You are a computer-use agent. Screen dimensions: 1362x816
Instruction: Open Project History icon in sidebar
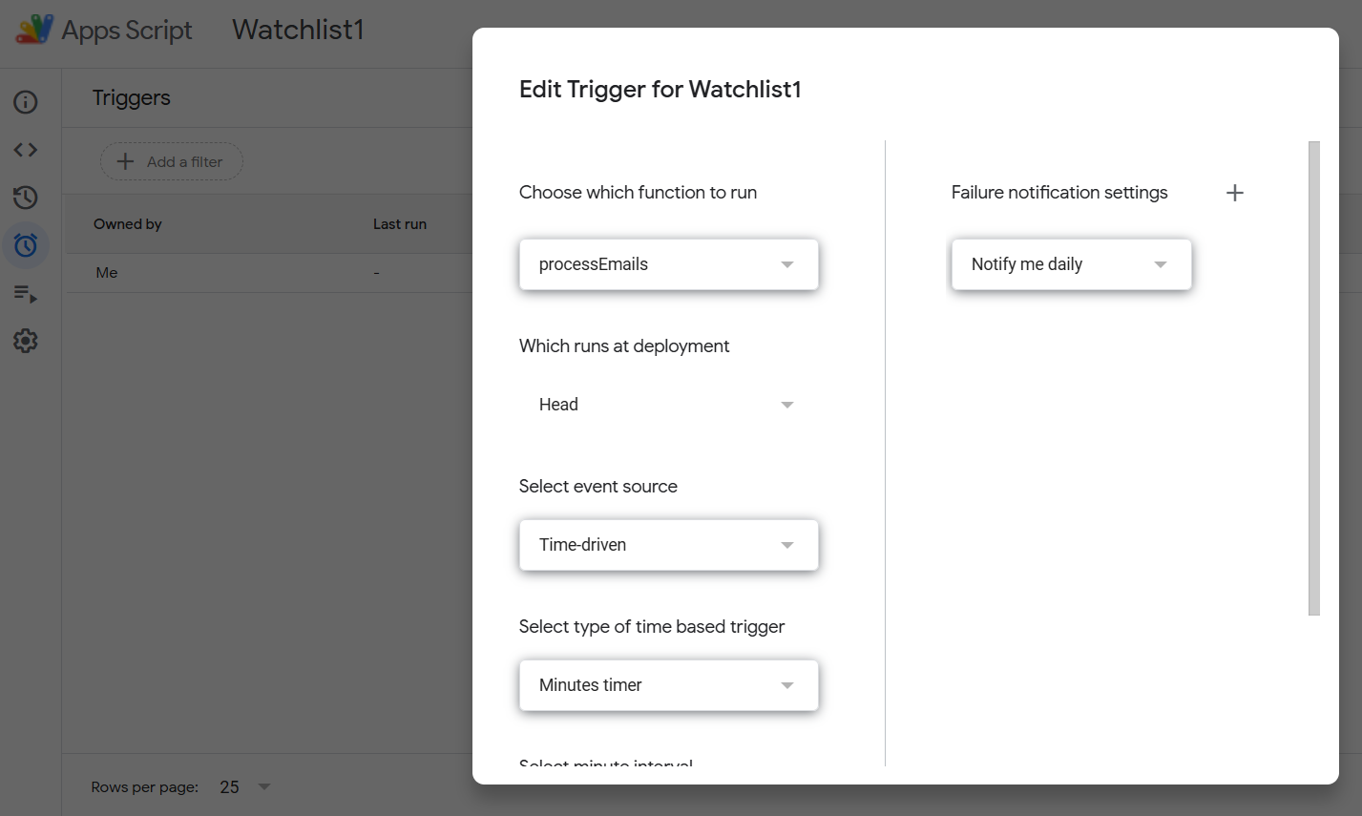tap(26, 198)
